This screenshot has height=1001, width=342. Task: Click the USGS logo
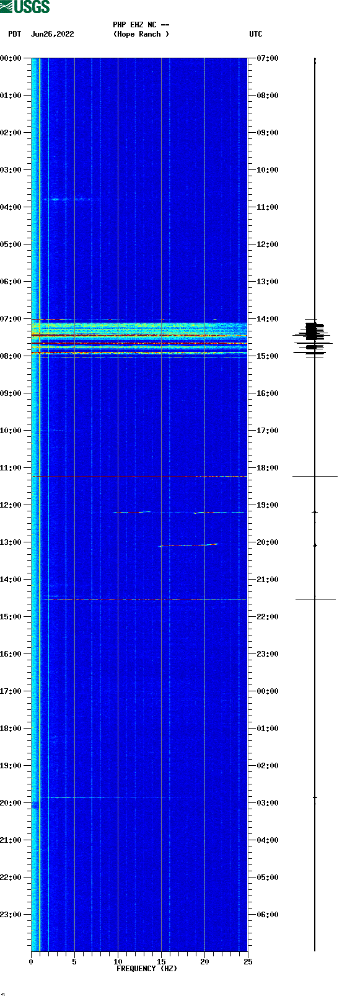[x=25, y=7]
